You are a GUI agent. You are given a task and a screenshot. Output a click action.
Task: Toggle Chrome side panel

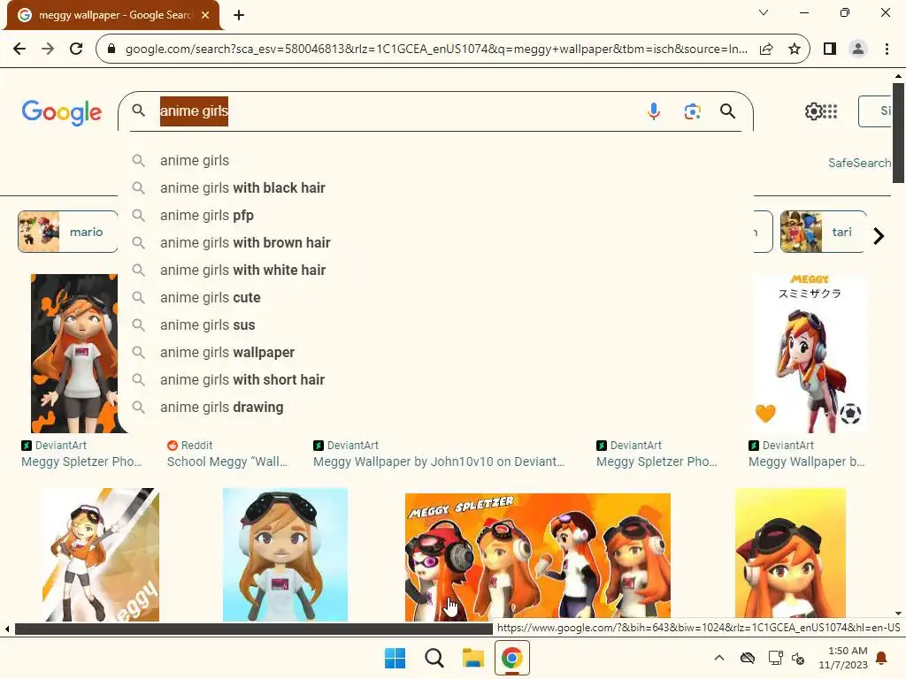coord(830,49)
